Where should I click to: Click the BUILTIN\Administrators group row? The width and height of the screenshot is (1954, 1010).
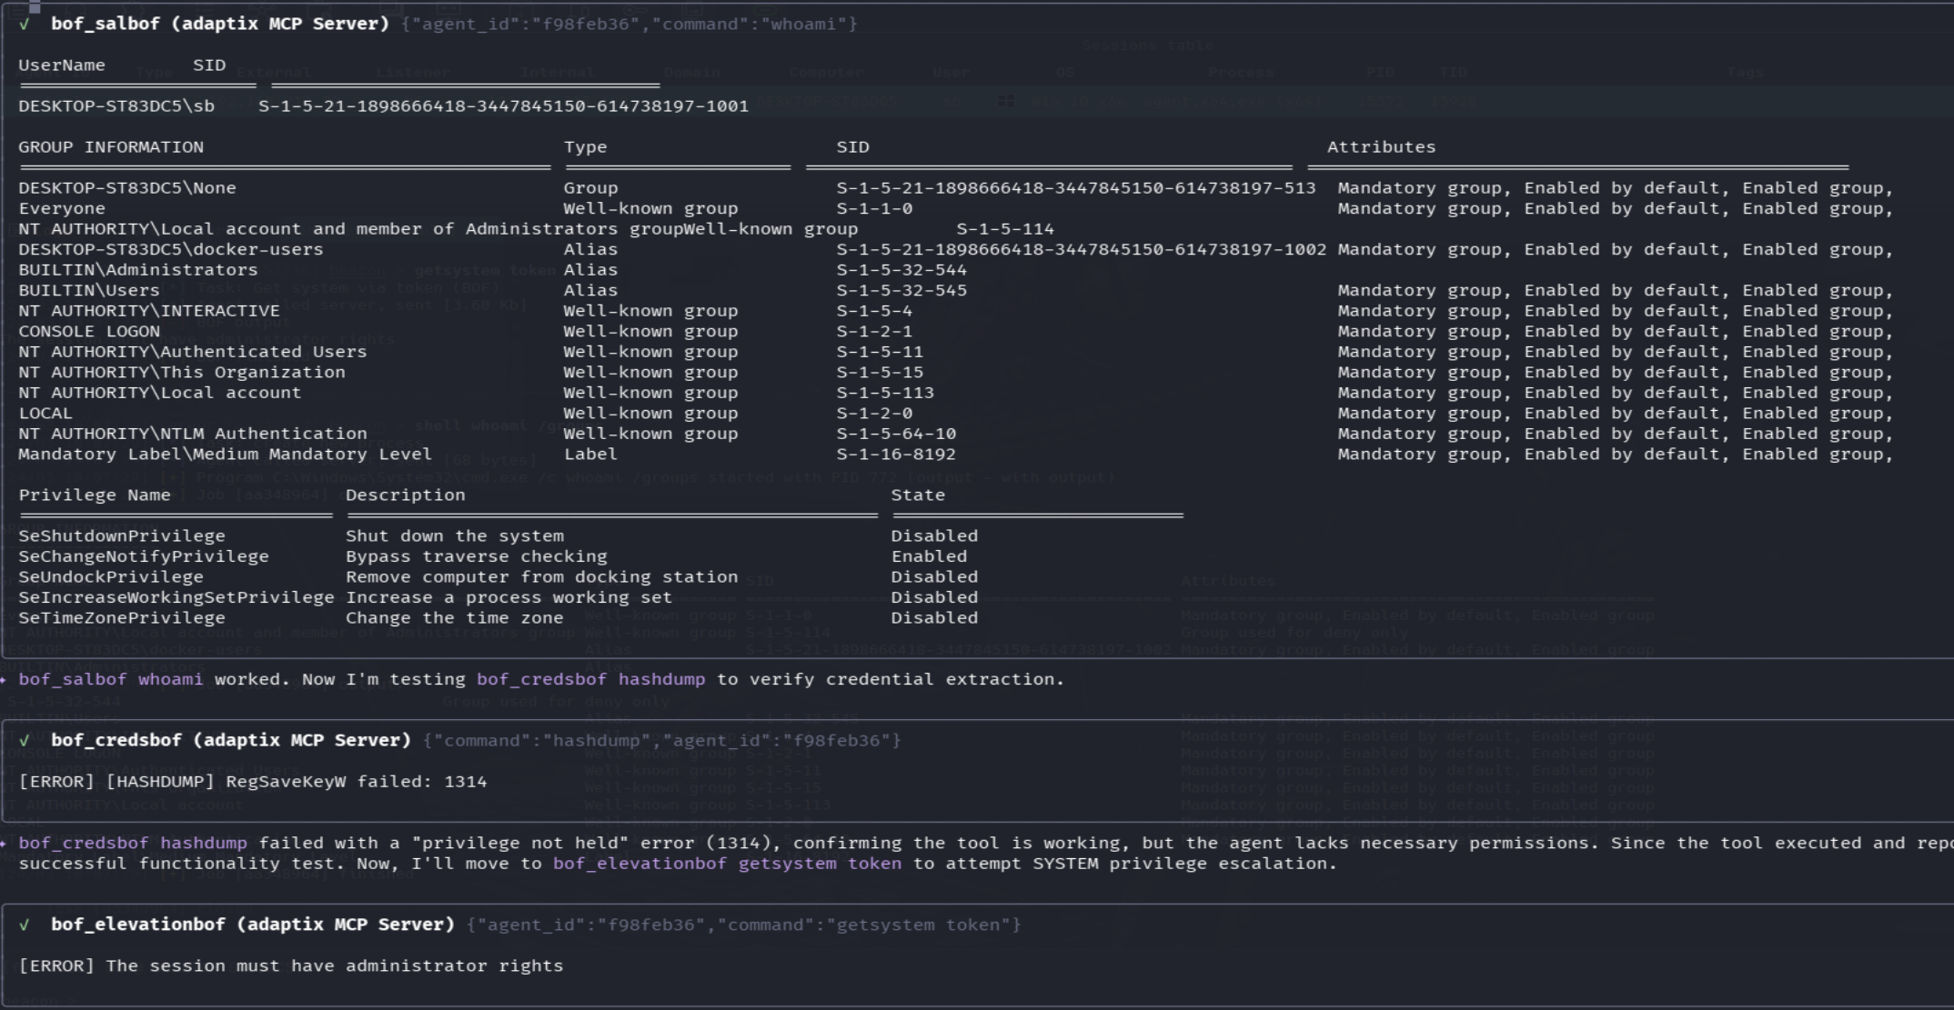[x=137, y=270]
